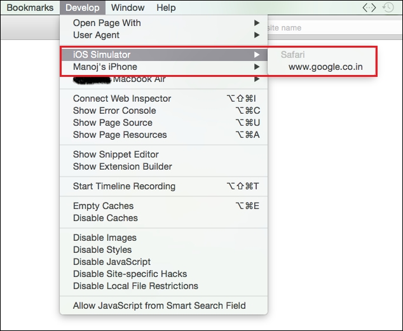Screen dimensions: 403x331
Task: Open the Window menu
Action: [128, 8]
